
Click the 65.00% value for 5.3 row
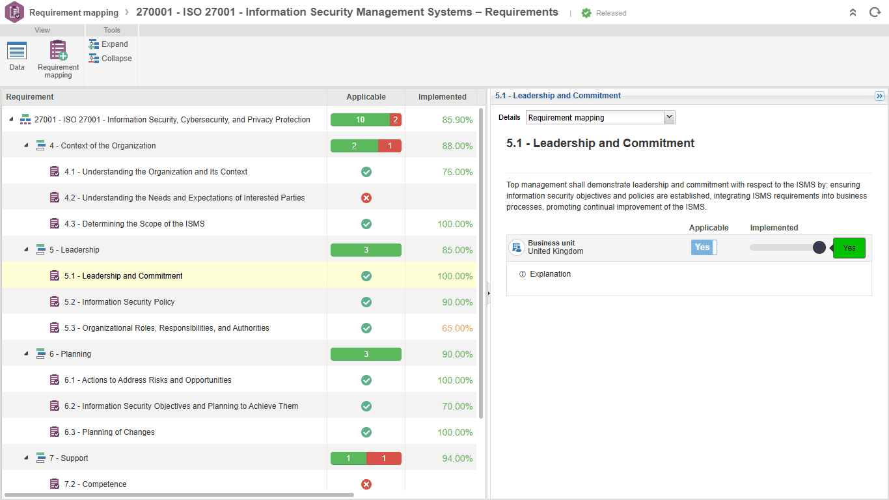[x=458, y=328]
